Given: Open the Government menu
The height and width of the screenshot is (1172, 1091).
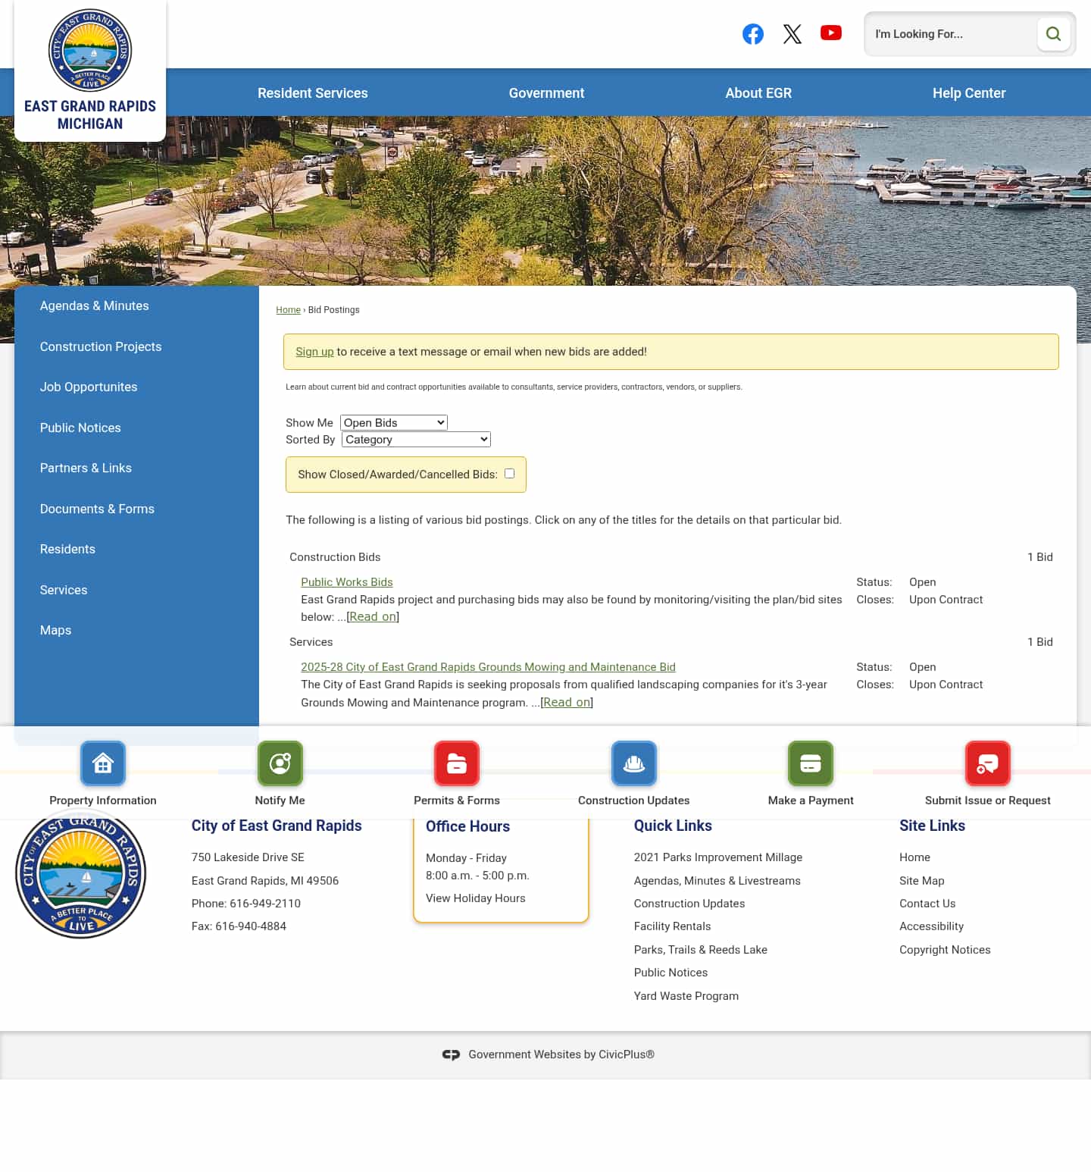Looking at the screenshot, I should pyautogui.click(x=547, y=93).
